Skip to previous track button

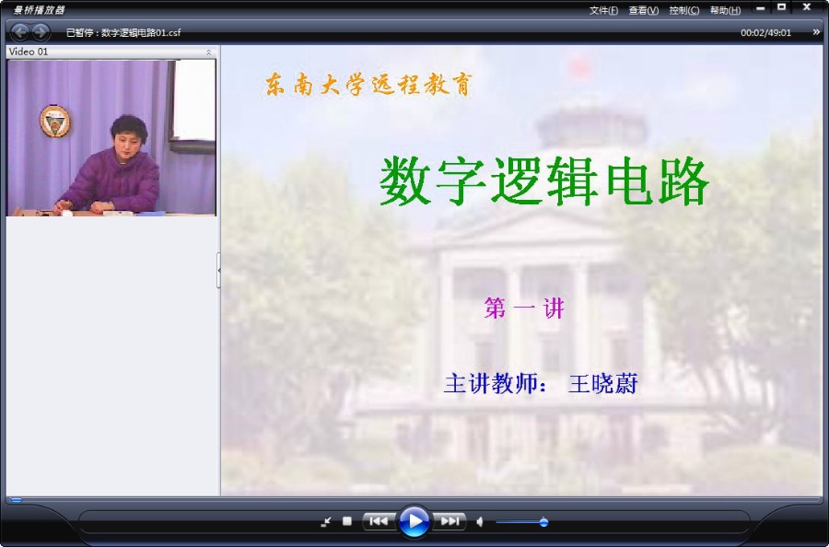coord(379,521)
